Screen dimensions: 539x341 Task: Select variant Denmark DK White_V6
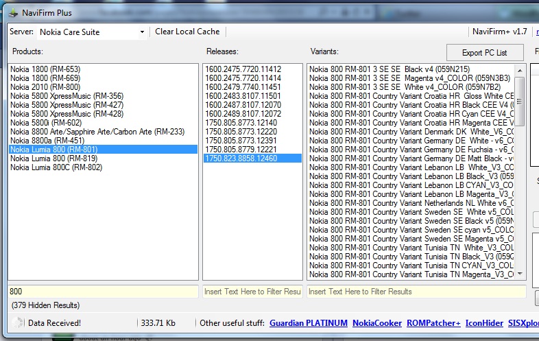(411, 132)
